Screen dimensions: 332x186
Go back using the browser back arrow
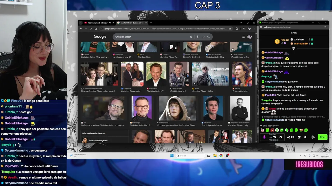[x=81, y=29]
